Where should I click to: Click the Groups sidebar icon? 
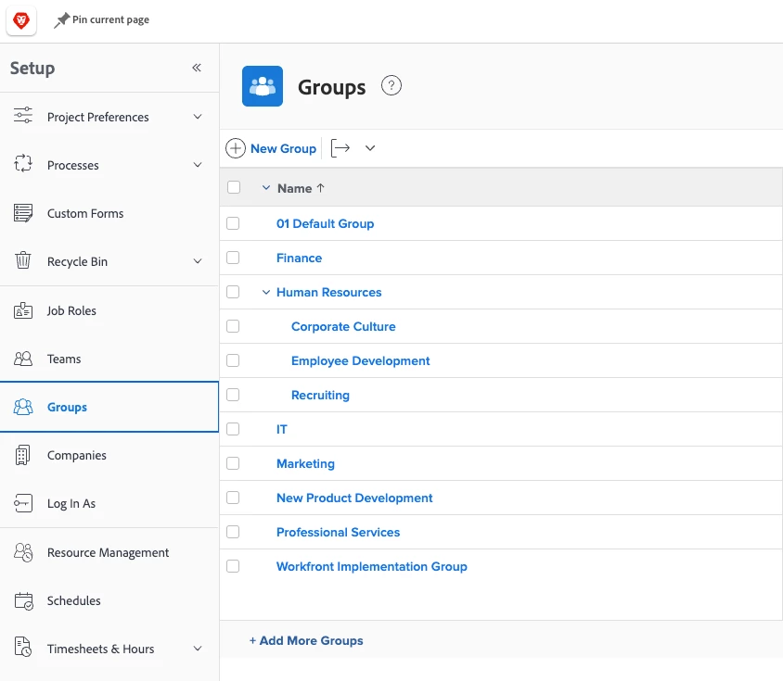[x=23, y=407]
